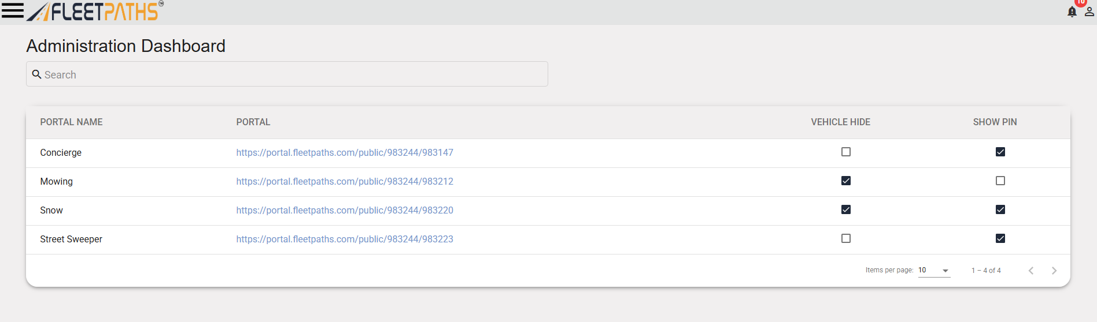Screen dimensions: 1097x322
Task: Click the Vehicle Hide column header
Action: click(840, 122)
